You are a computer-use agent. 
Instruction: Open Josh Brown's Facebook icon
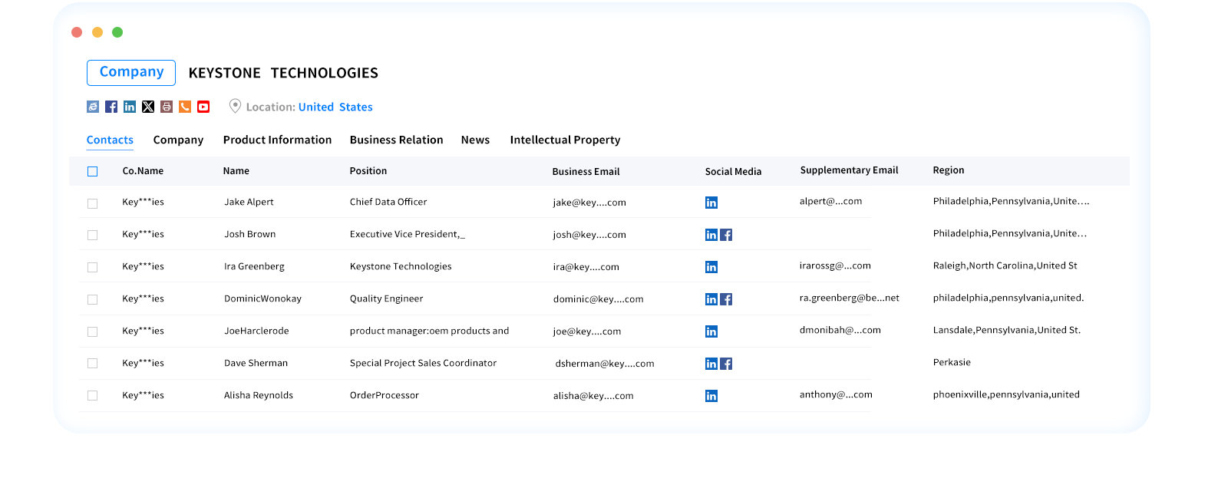click(x=726, y=235)
